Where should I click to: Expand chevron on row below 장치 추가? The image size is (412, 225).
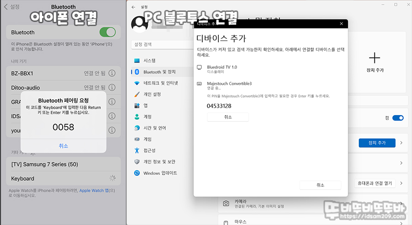tap(401, 163)
